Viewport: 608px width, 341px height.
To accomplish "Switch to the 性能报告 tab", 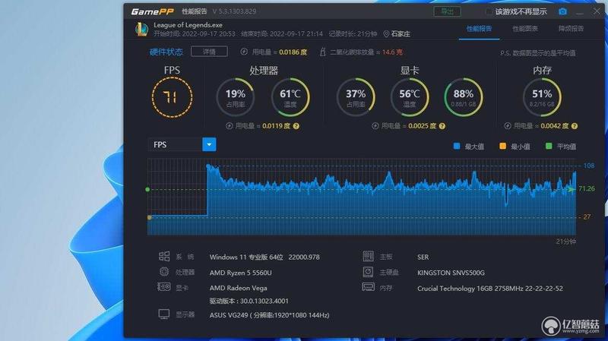I will 479,29.
